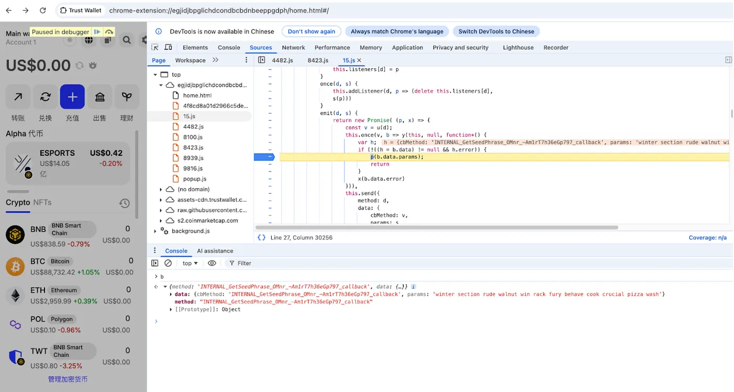The height and width of the screenshot is (392, 734).
Task: Click the wallet send arrow icon
Action: click(18, 97)
